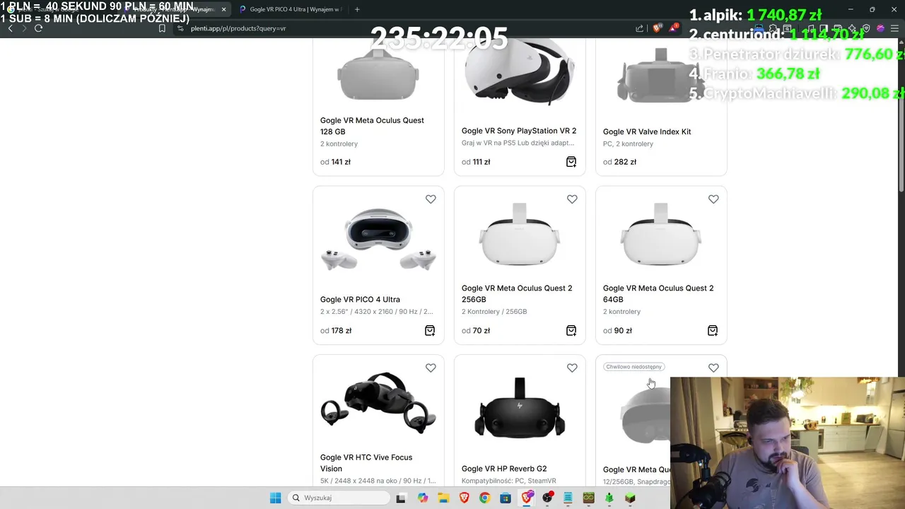This screenshot has width=905, height=509.
Task: Share this page from address bar
Action: pos(640,28)
